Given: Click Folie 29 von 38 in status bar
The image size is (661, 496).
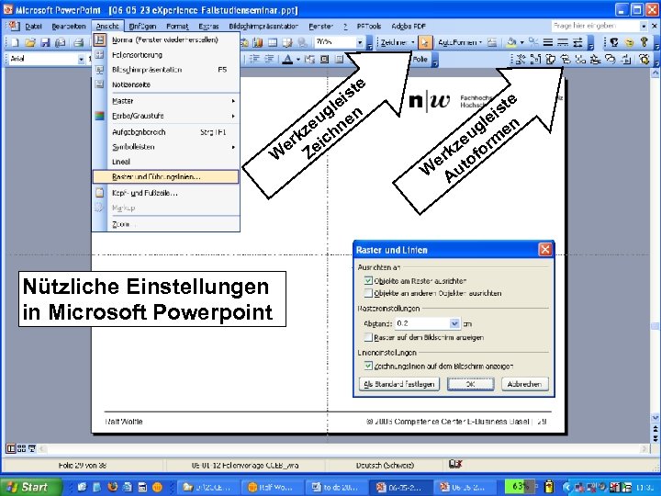Looking at the screenshot, I should click(83, 465).
